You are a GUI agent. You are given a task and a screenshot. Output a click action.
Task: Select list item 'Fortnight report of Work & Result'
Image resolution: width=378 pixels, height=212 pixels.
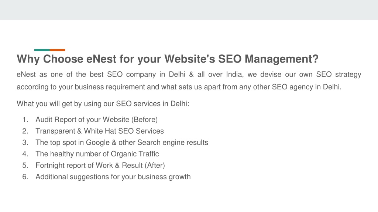[x=100, y=165]
